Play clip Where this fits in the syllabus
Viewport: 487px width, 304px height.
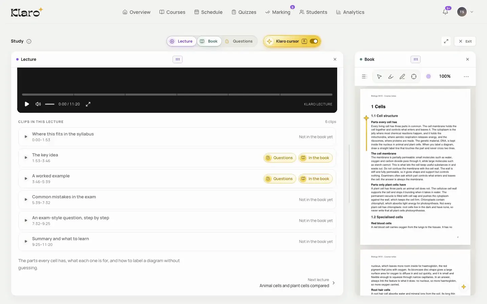click(x=26, y=137)
